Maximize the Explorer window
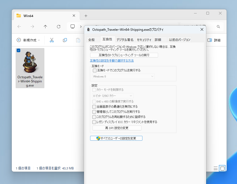Image resolution: width=237 pixels, height=184 pixels. pos(208,13)
